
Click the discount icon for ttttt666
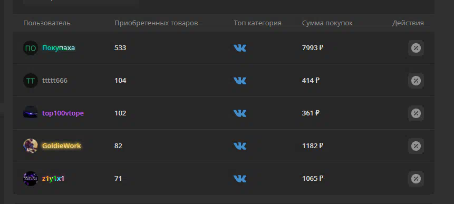click(416, 81)
